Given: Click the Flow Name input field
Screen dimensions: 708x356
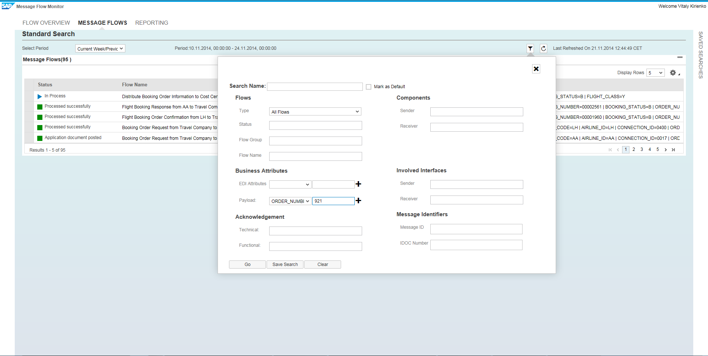Looking at the screenshot, I should (x=316, y=156).
